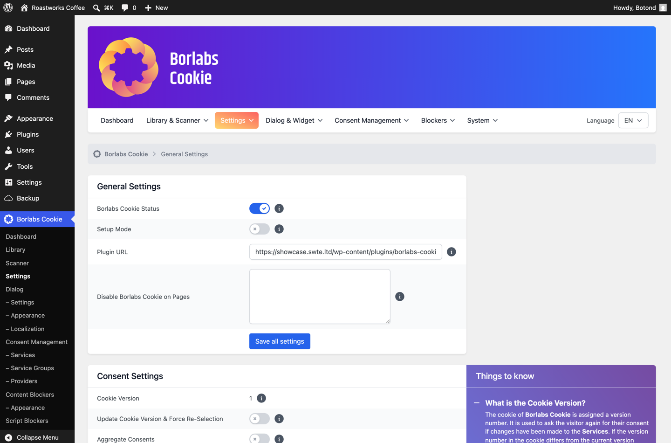Expand the System dropdown menu
The image size is (671, 443).
(482, 120)
